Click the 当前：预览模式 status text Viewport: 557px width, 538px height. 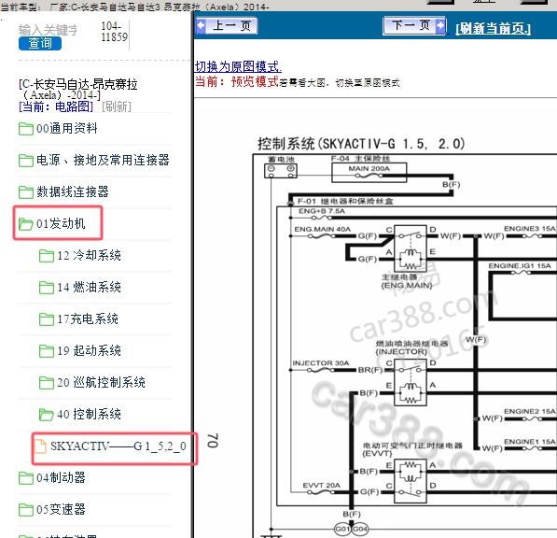237,82
